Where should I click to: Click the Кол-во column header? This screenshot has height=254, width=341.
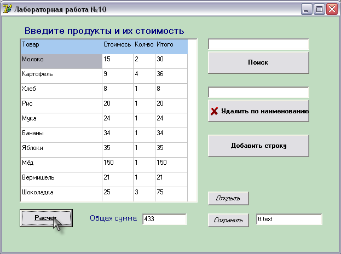[x=144, y=47]
